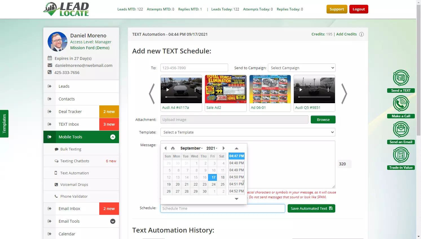Viewport: 421px width, 239px height.
Task: Click Browse to upload an attachment
Action: (323, 119)
